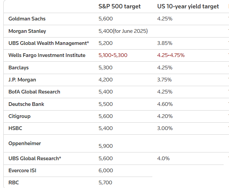Click HSBC's 3.00% yield value
Viewport: 229px width, 188px height.
[x=165, y=128]
